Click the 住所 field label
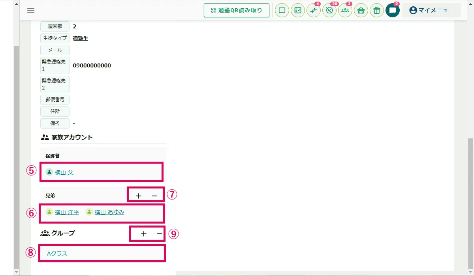474x276 pixels. pyautogui.click(x=55, y=111)
